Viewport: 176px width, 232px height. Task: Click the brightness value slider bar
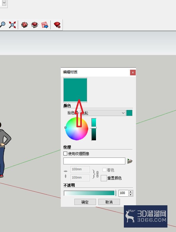pyautogui.click(x=94, y=129)
